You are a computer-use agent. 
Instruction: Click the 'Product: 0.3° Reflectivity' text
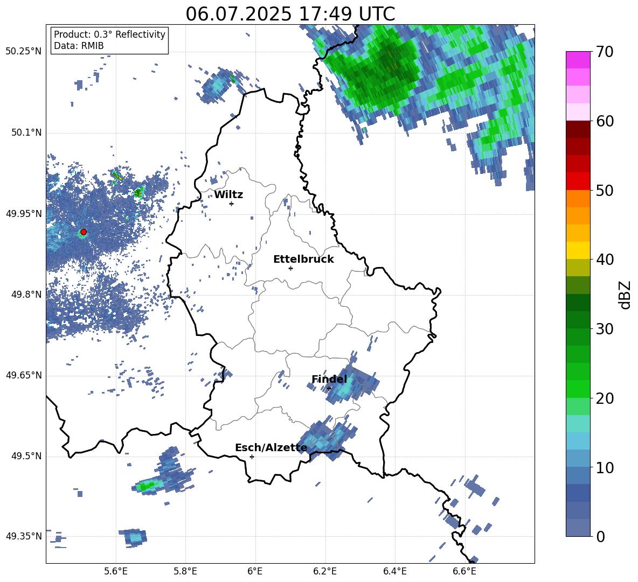pyautogui.click(x=109, y=34)
